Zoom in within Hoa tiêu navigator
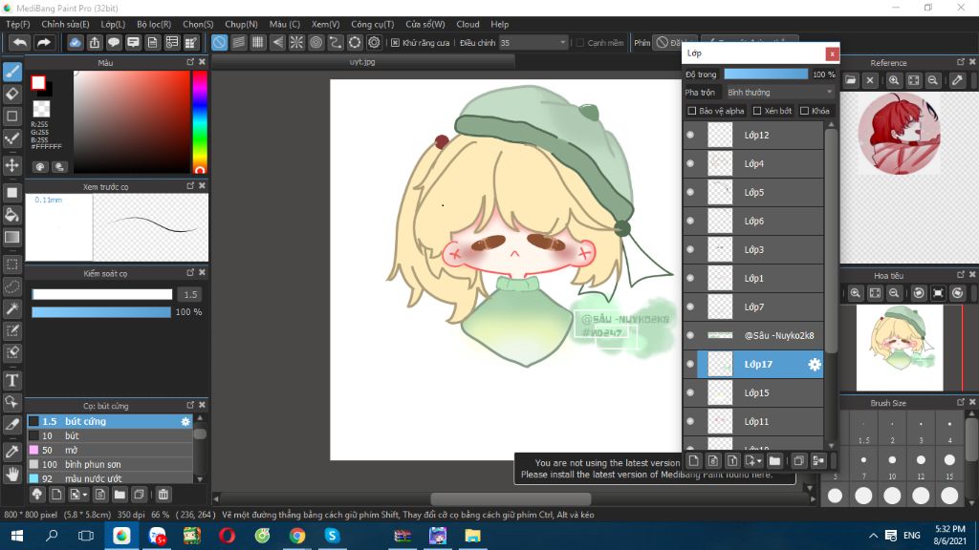The height and width of the screenshot is (550, 979). [x=856, y=293]
